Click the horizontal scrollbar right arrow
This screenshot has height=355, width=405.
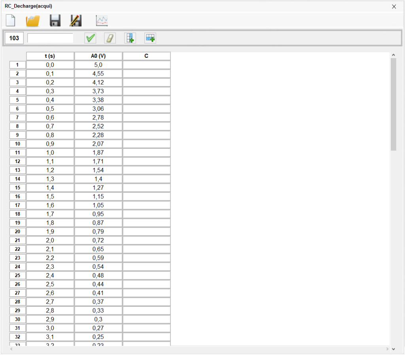coord(387,349)
